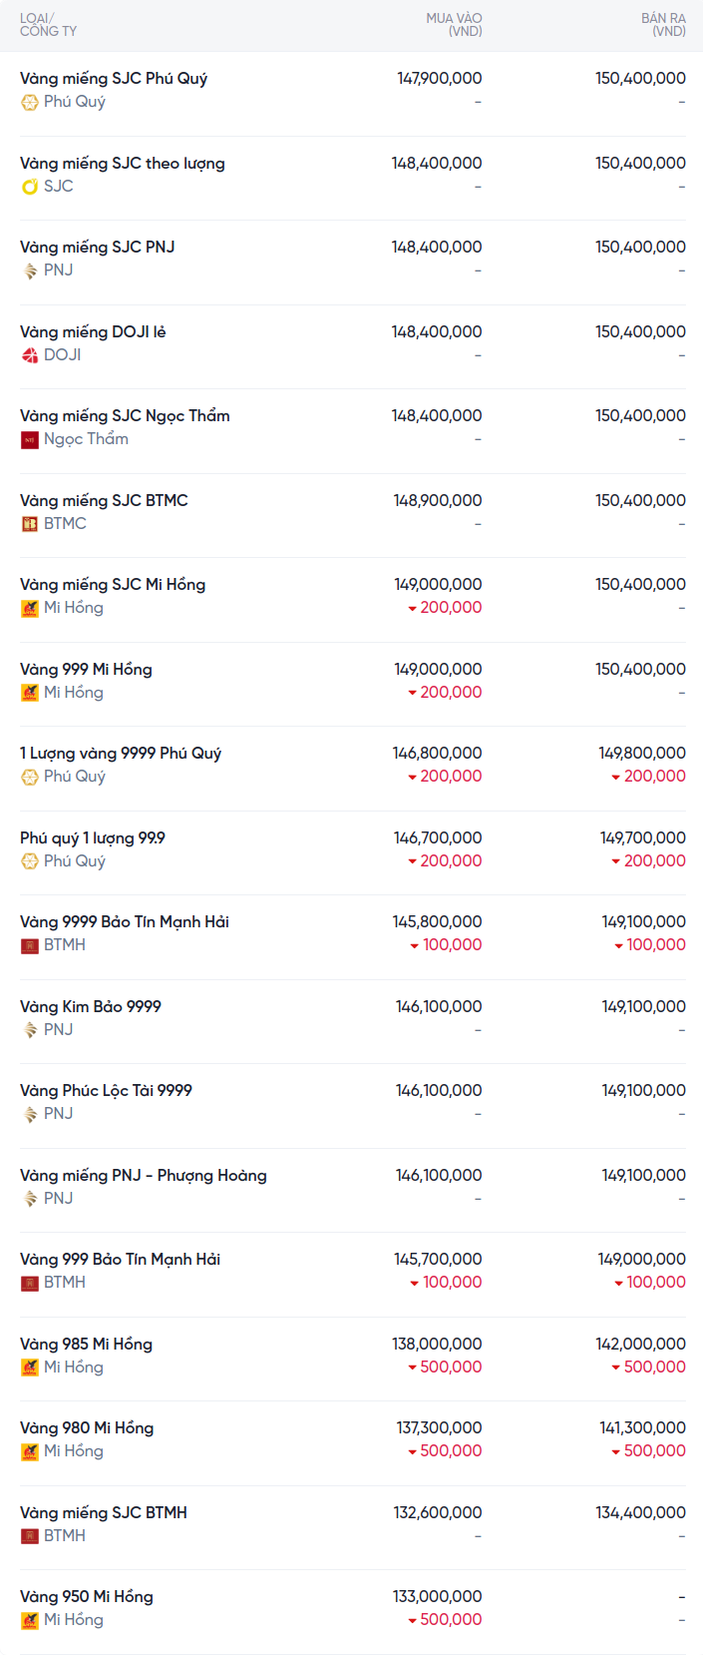Open Vàng miếng SJC theo lượng entry
This screenshot has width=703, height=1655.
click(123, 164)
